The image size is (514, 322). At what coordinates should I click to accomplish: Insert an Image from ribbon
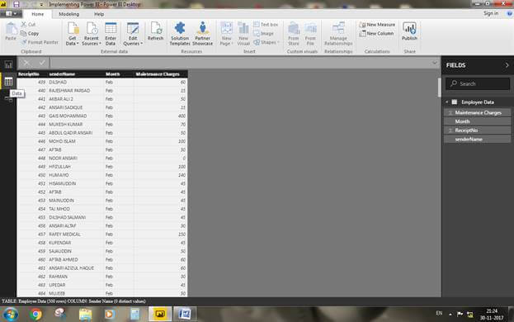click(x=263, y=34)
